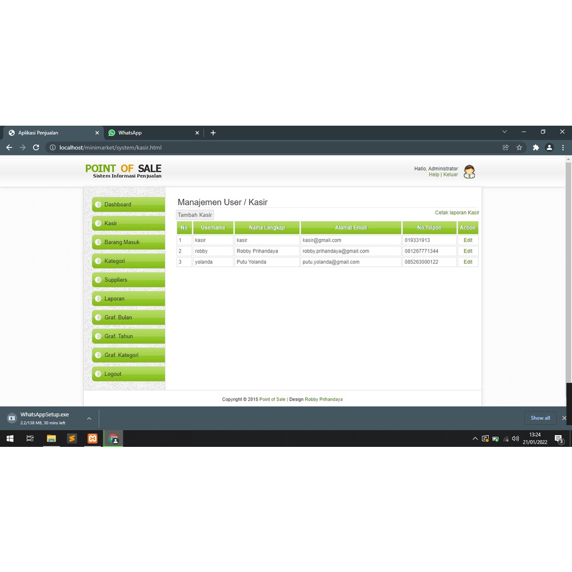Share this page icon in address bar
572x572 pixels.
pyautogui.click(x=506, y=147)
